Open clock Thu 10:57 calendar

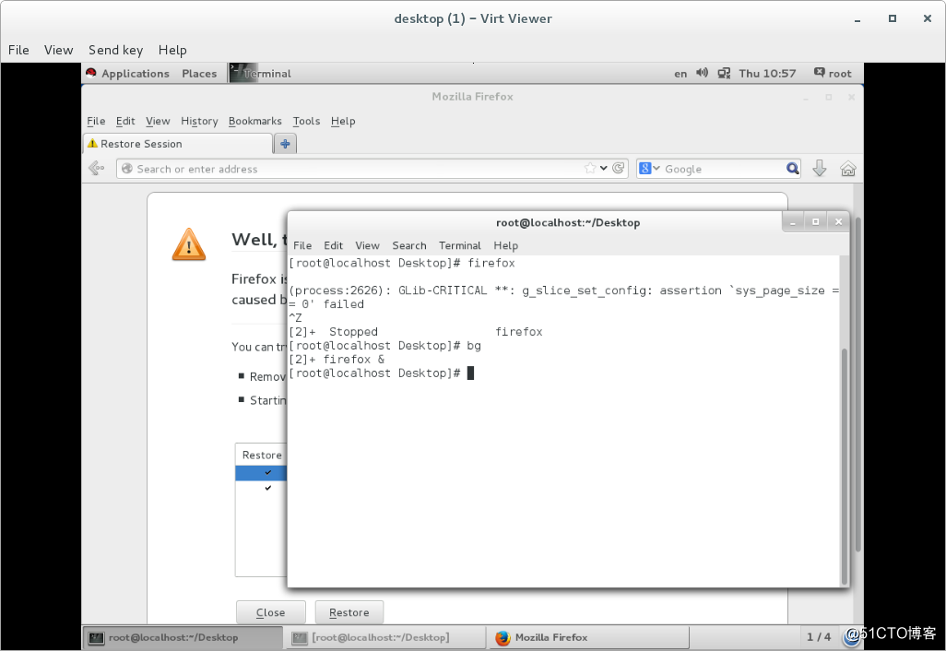[x=767, y=74]
